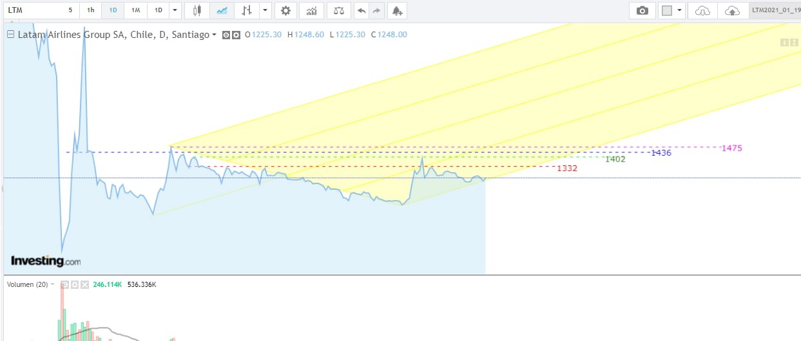Select the 1402 price level label
The width and height of the screenshot is (801, 341).
click(x=615, y=159)
